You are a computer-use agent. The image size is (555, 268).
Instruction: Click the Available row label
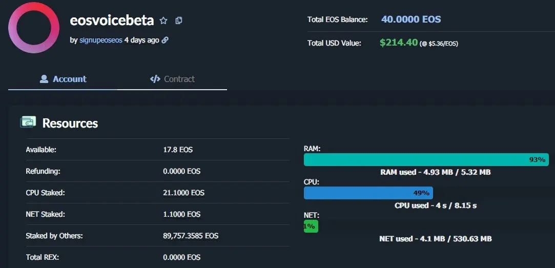tap(41, 150)
